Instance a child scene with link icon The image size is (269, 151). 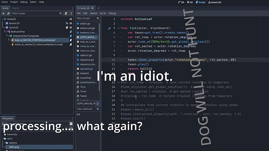tap(8, 13)
